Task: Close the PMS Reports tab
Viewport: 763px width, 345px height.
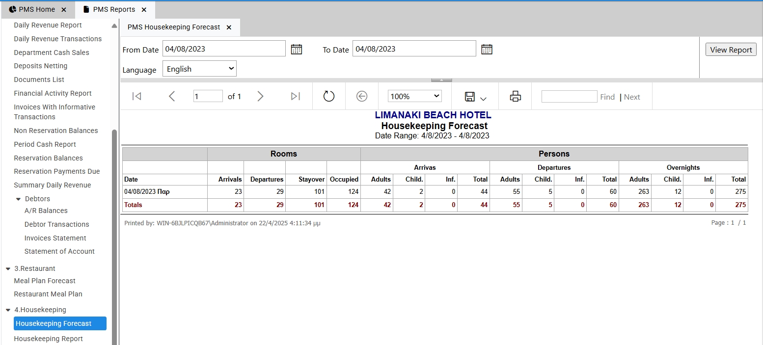Action: 144,9
